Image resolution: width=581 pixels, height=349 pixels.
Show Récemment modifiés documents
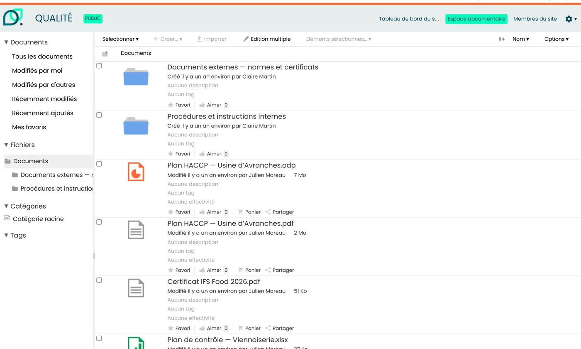click(x=44, y=99)
